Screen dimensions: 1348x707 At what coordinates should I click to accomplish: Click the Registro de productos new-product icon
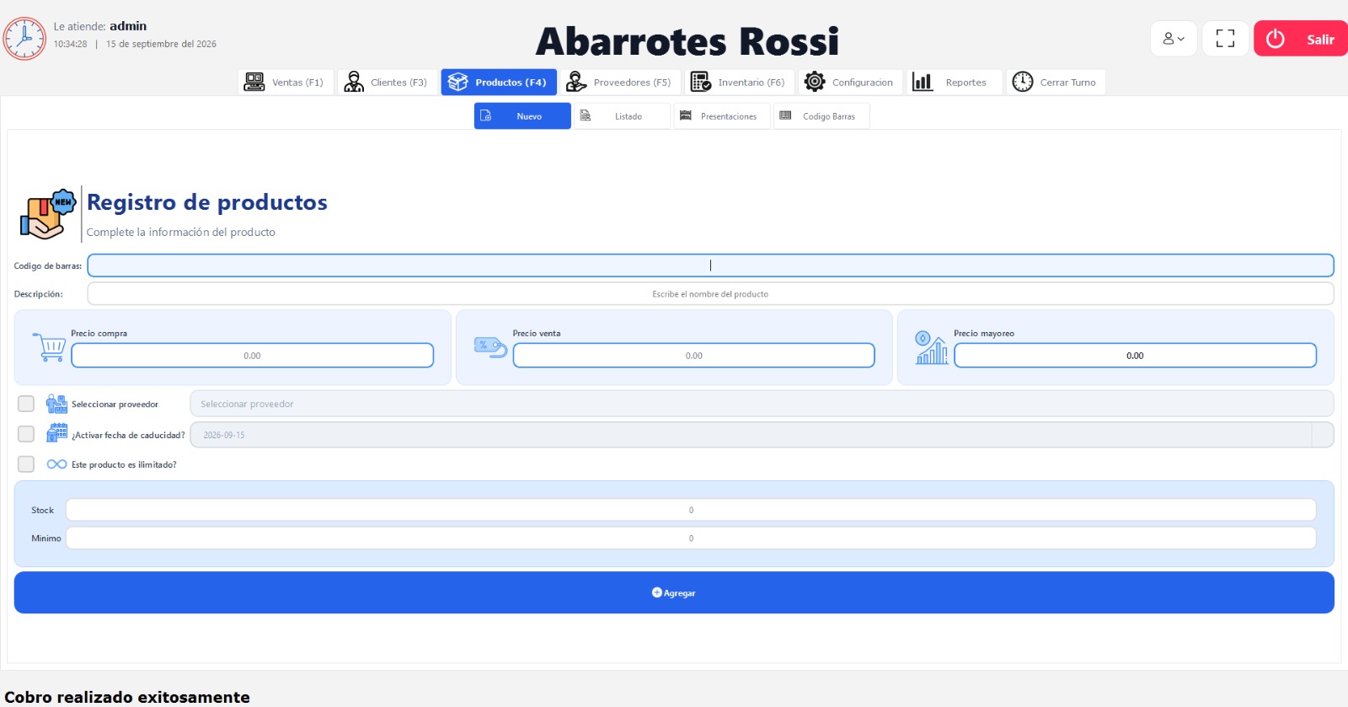(47, 214)
